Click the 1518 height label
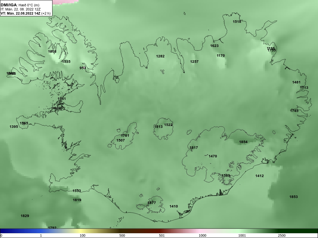Screen dimensions: 318x238 coord(237,22)
